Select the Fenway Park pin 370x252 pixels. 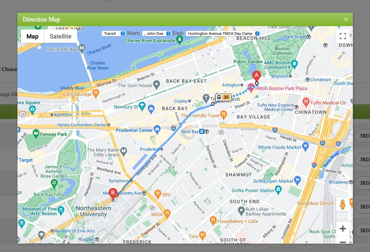pyautogui.click(x=36, y=134)
